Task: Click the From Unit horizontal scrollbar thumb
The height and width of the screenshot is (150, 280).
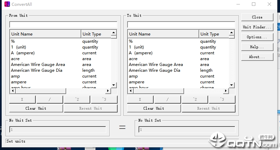Action: point(41,91)
